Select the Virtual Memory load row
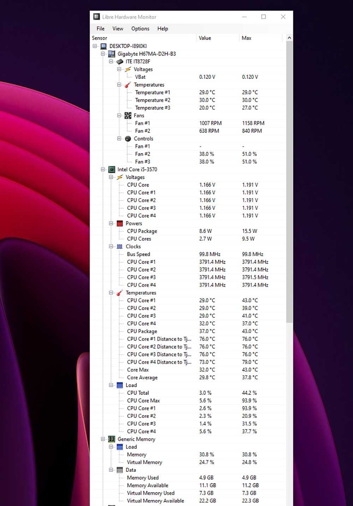 point(188,462)
